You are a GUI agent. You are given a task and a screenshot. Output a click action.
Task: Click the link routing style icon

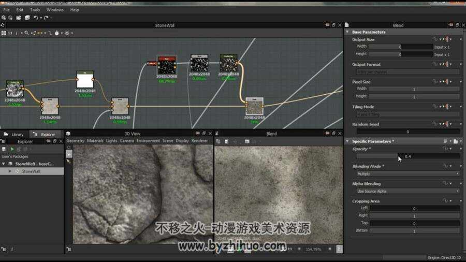(x=50, y=33)
